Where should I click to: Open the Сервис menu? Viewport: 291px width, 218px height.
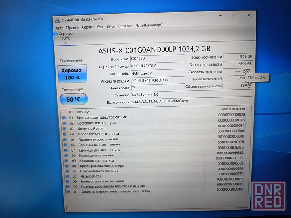pyautogui.click(x=88, y=27)
